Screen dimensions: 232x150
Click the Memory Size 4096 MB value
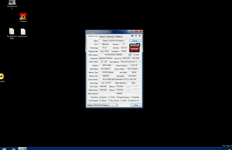tap(105, 76)
